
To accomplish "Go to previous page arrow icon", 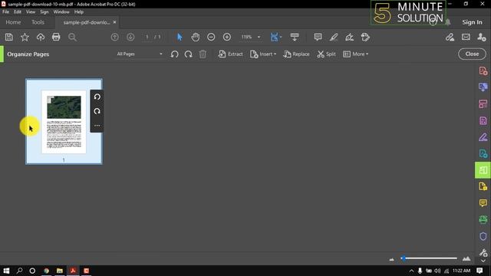I will pos(115,38).
